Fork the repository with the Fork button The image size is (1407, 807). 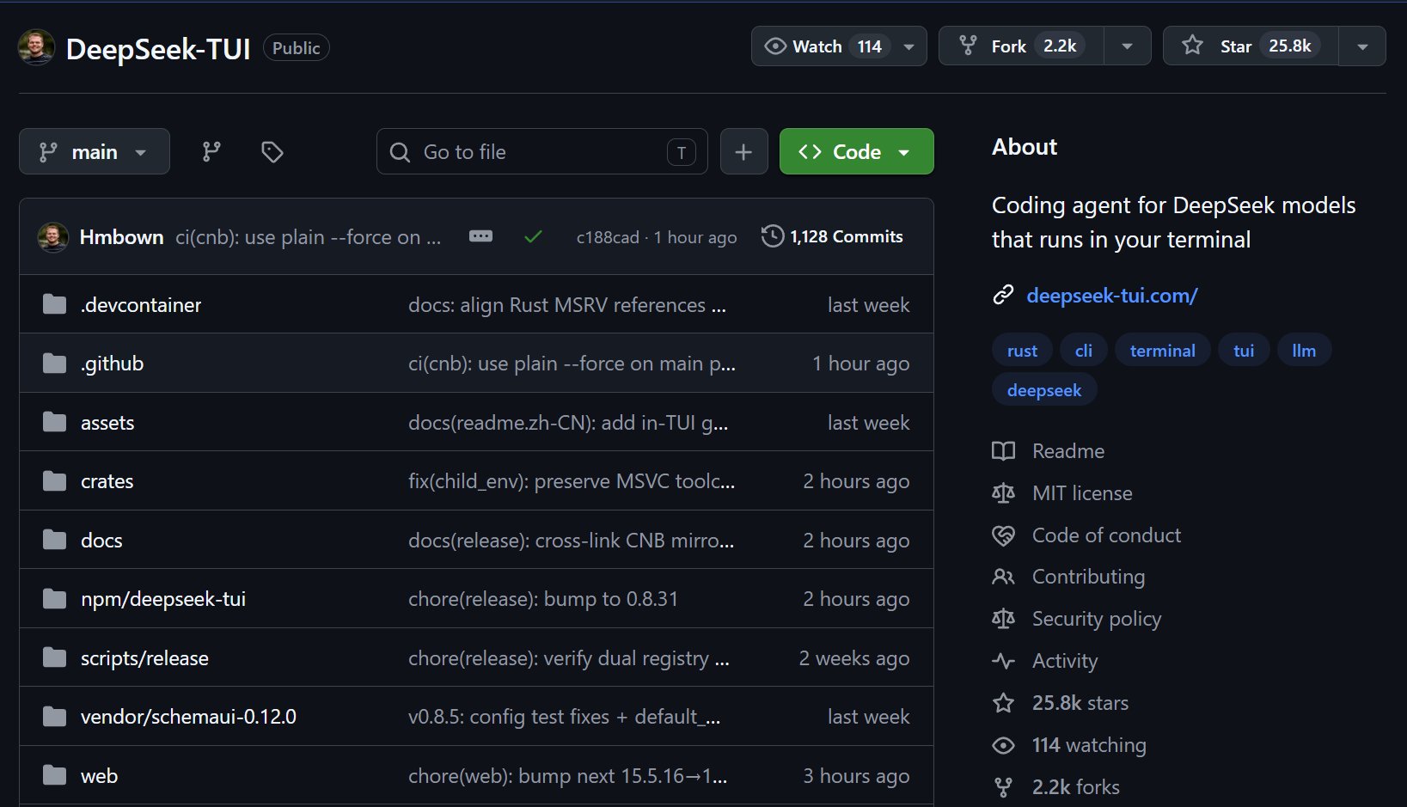(x=1021, y=46)
